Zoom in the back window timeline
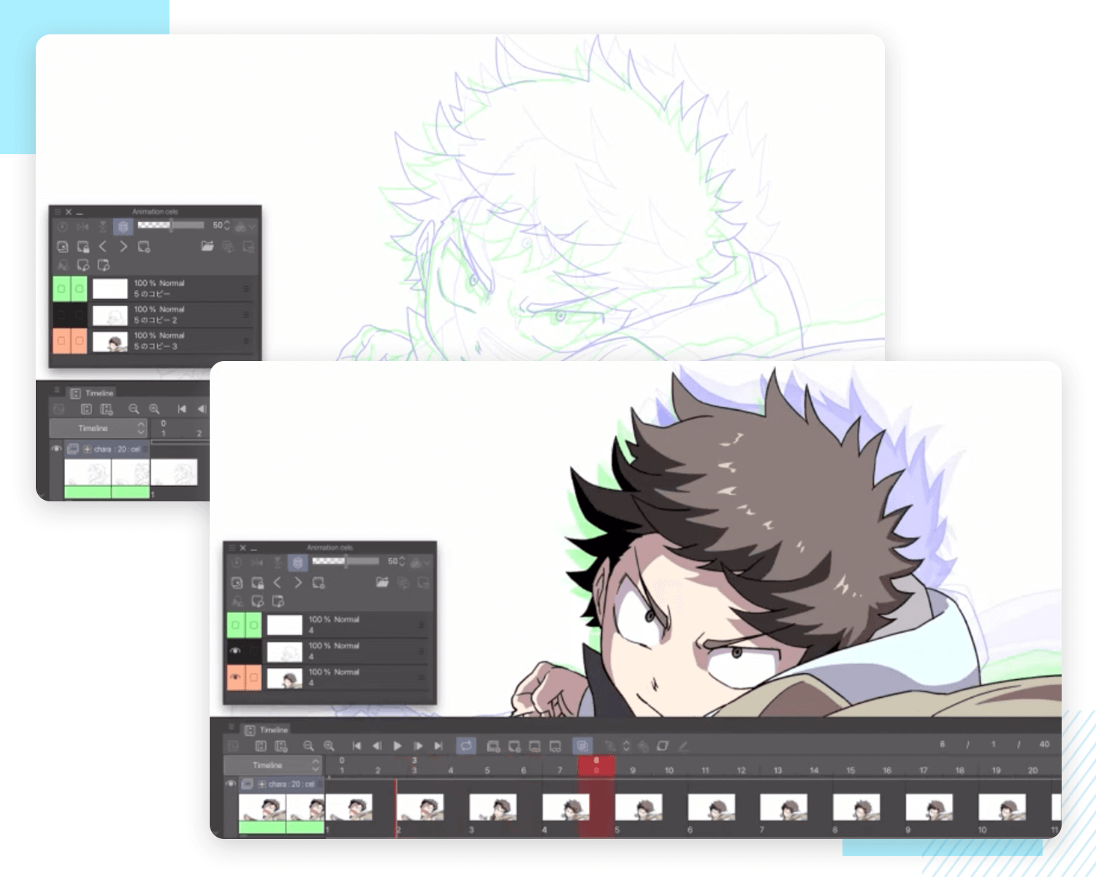The width and height of the screenshot is (1096, 877). pyautogui.click(x=154, y=409)
